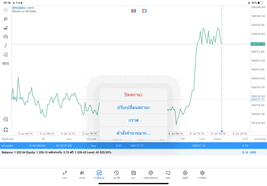Screen dimensions: 267x186
Task: Switch to the Chart tab at bottom
Action: (x=82, y=174)
